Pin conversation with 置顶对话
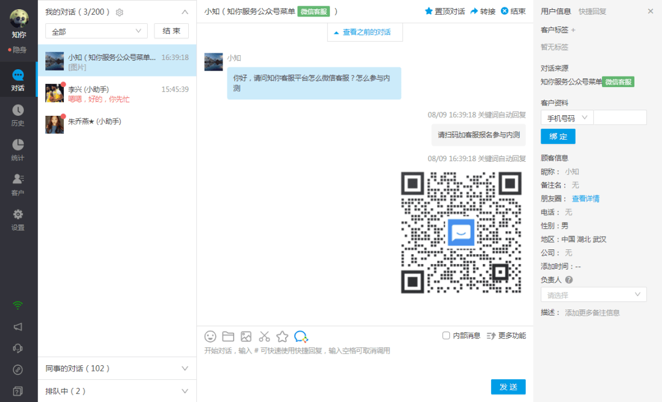 tap(444, 12)
